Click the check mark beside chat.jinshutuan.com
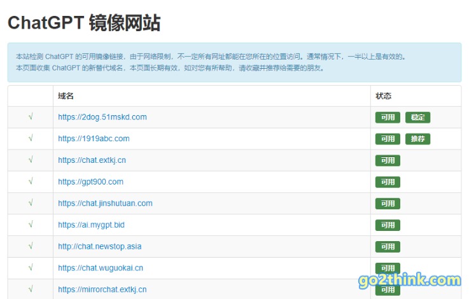This screenshot has width=469, height=299. [x=31, y=203]
